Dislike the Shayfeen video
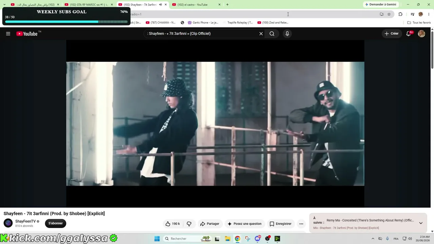Viewport: 434px width, 244px height. click(x=189, y=224)
